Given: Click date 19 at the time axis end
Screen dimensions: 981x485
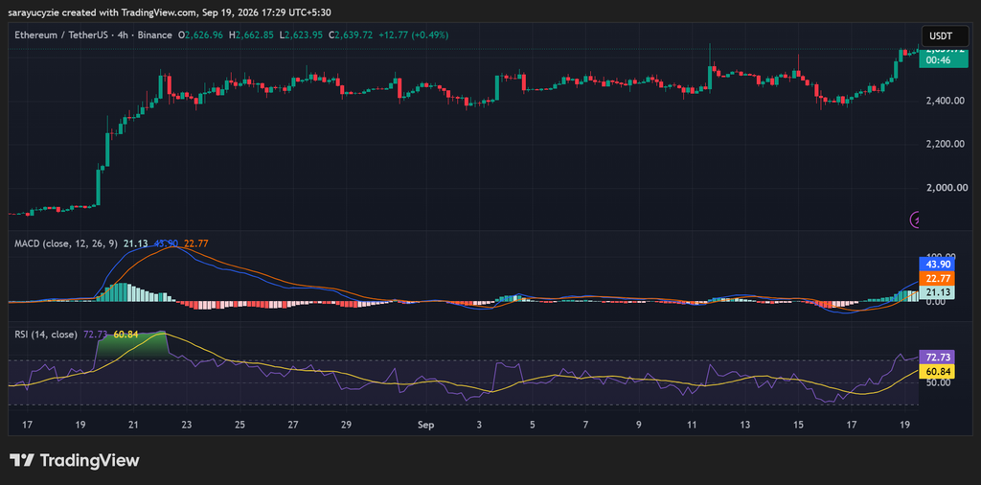Looking at the screenshot, I should point(904,425).
